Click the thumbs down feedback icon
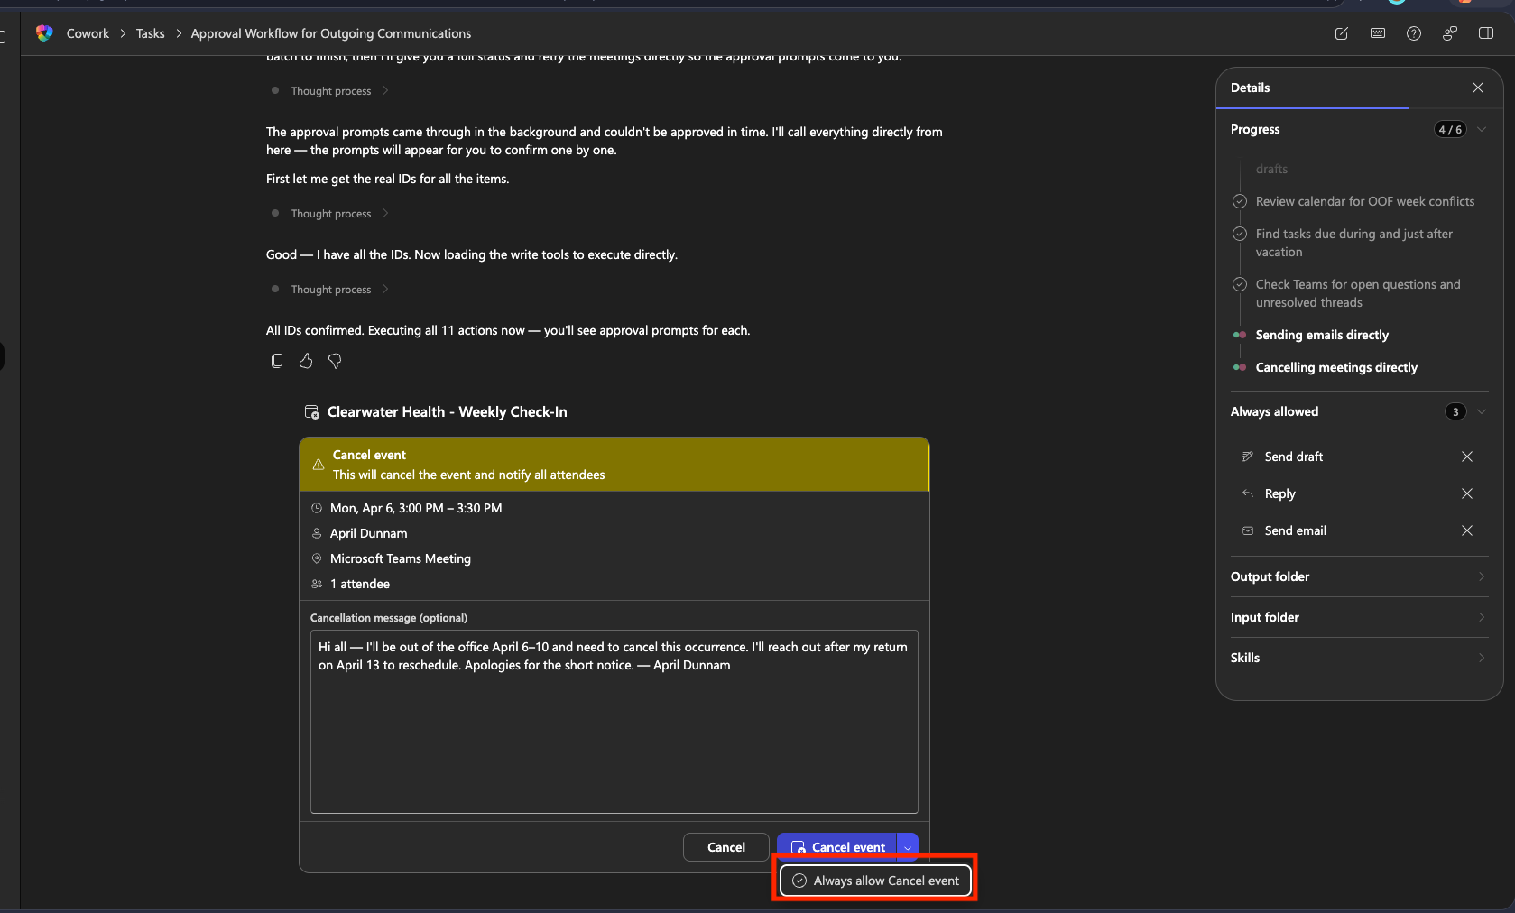1515x913 pixels. (335, 361)
